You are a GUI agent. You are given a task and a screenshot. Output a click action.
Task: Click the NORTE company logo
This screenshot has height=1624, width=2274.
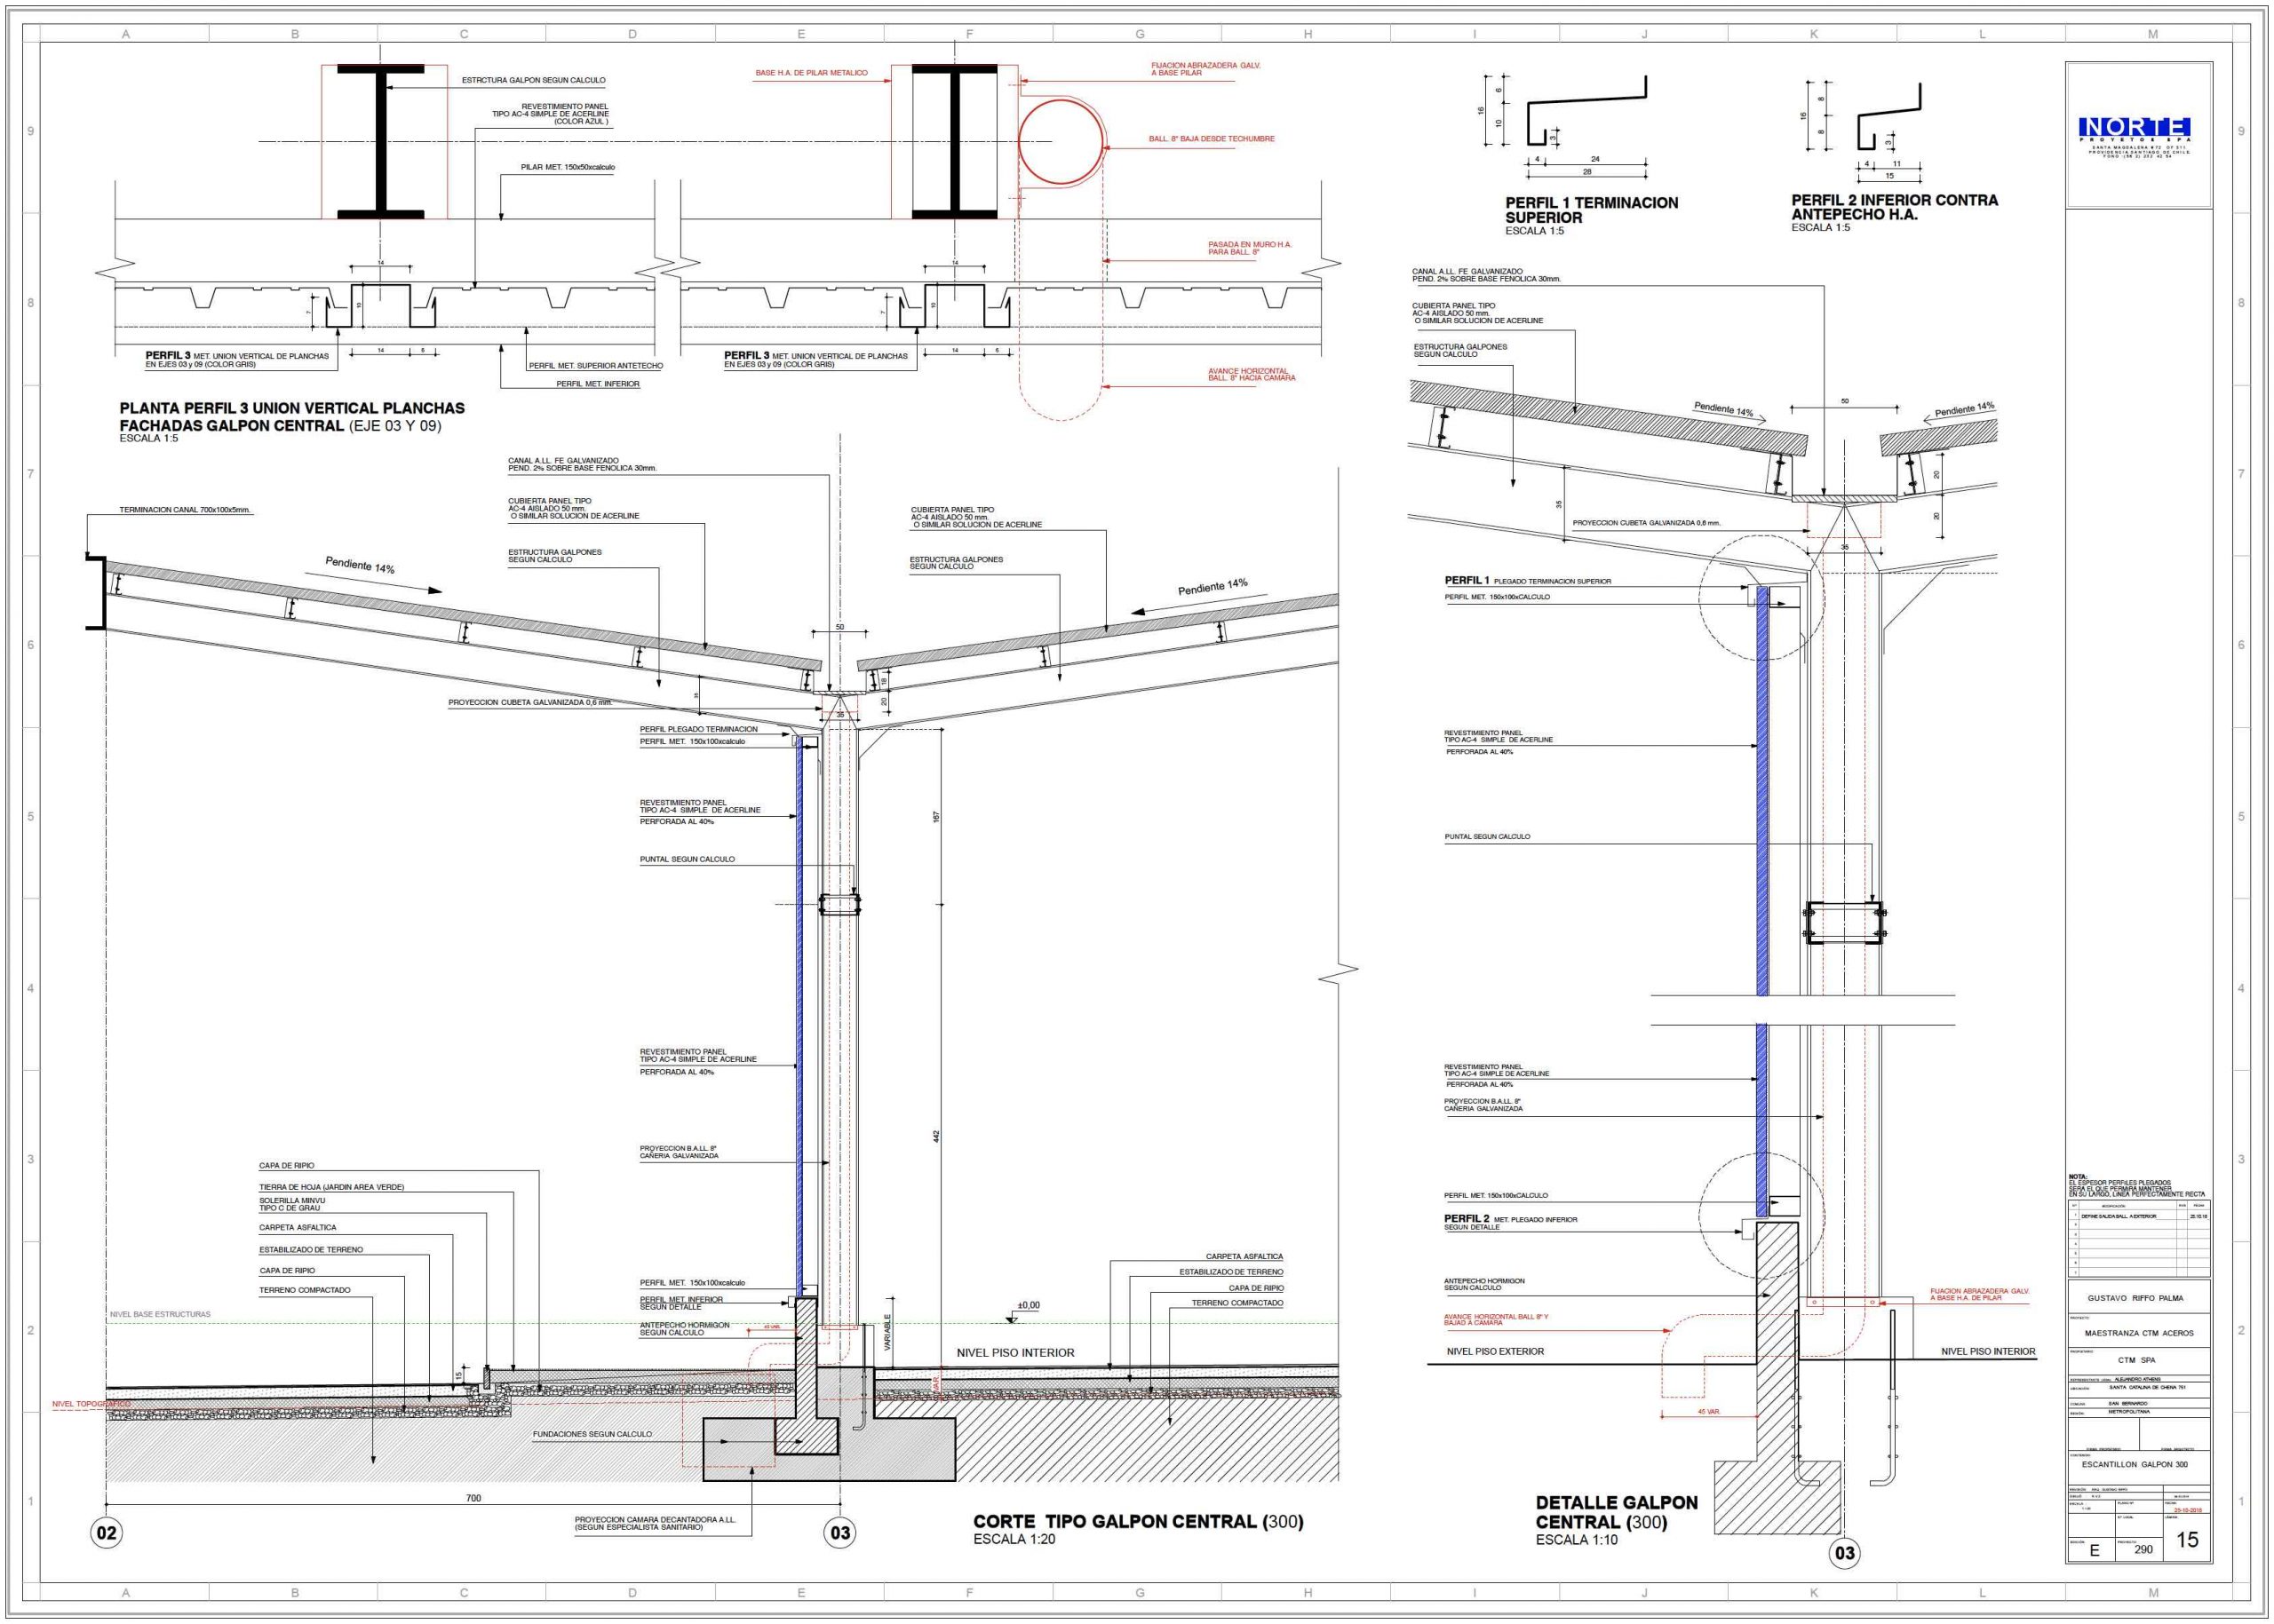click(x=2135, y=127)
